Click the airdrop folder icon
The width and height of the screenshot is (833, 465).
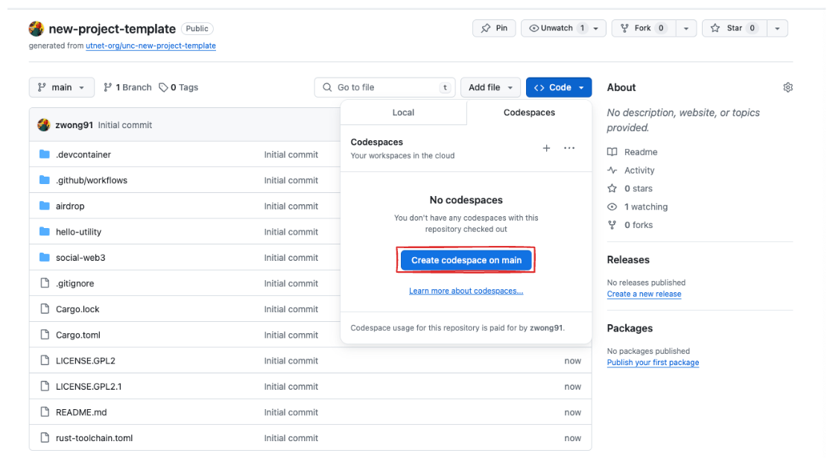click(x=45, y=206)
